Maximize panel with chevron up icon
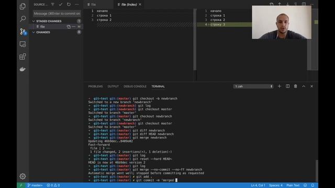Image resolution: width=335 pixels, height=188 pixels. 304,86
